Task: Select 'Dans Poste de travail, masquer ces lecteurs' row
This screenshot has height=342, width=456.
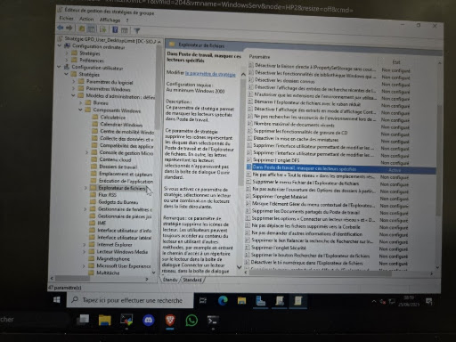Action: (x=341, y=169)
